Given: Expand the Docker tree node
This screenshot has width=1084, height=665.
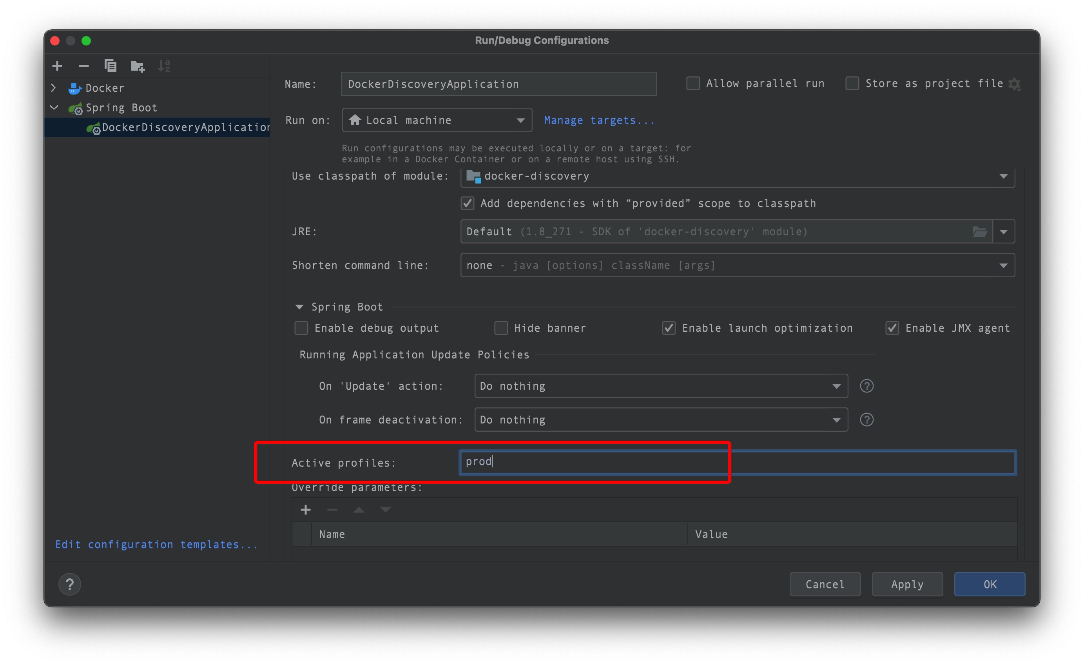Looking at the screenshot, I should 54,88.
